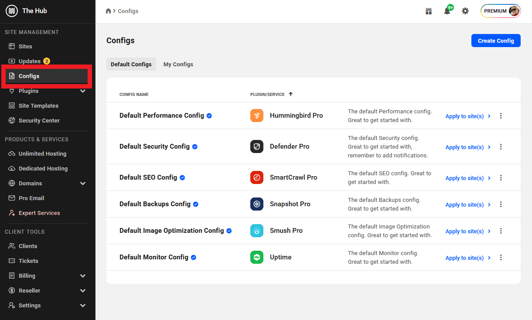Screen dimensions: 532x320
Task: Click the Configs breadcrumb text
Action: (128, 11)
